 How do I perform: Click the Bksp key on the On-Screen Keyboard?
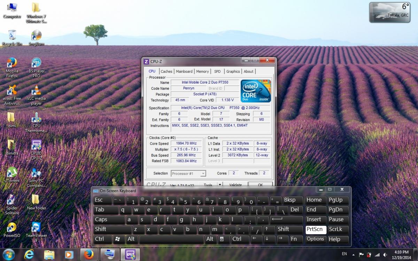tap(293, 200)
